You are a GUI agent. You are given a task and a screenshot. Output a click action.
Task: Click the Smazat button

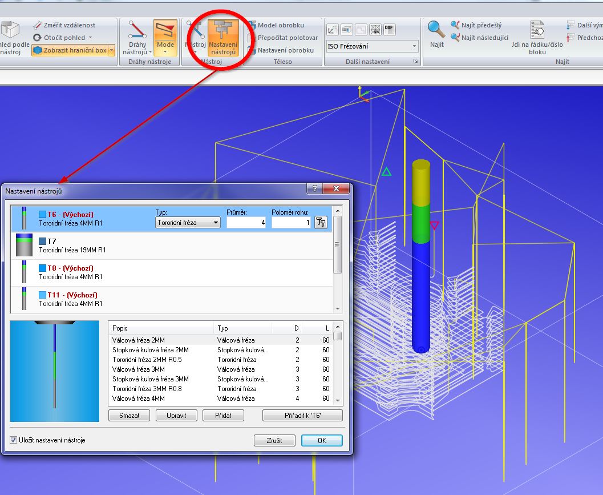tap(128, 416)
